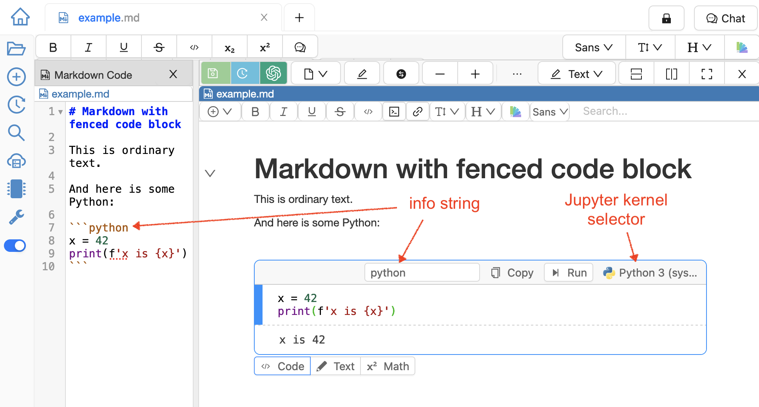Expand the Text editor type dropdown
The image size is (759, 407).
click(x=576, y=74)
